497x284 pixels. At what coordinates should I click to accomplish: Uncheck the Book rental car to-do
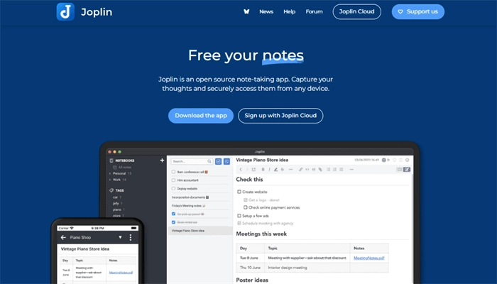coord(173,222)
